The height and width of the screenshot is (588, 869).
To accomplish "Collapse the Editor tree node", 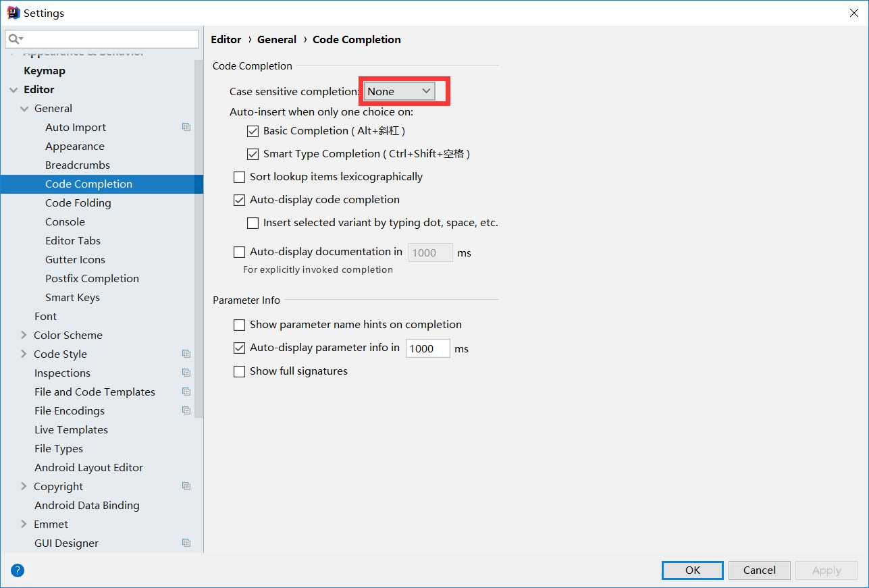I will click(14, 89).
